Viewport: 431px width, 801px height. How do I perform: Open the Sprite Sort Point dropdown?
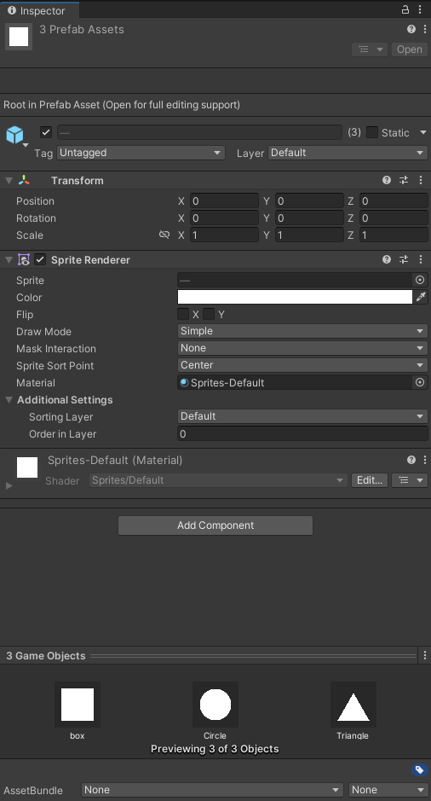[302, 365]
